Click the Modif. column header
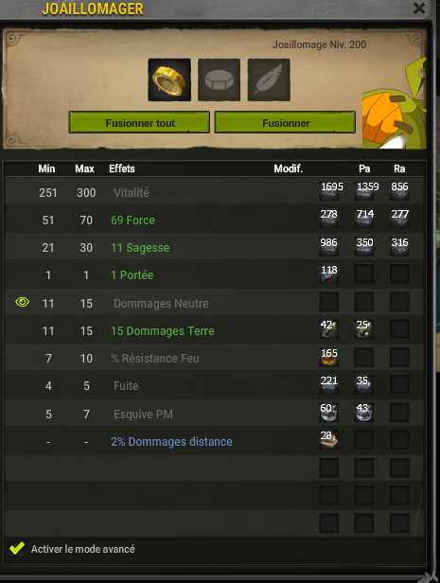Image resolution: width=440 pixels, height=583 pixels. (x=289, y=168)
